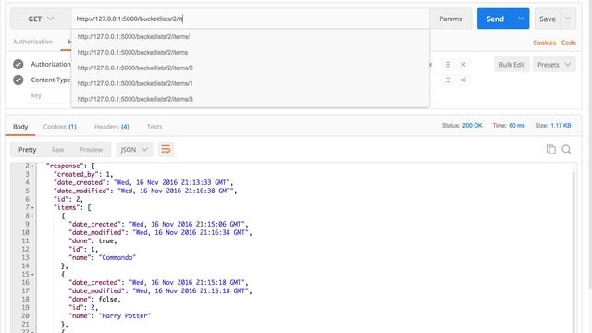Open the JSON format dropdown
Screen dimensions: 592x333
pyautogui.click(x=134, y=150)
